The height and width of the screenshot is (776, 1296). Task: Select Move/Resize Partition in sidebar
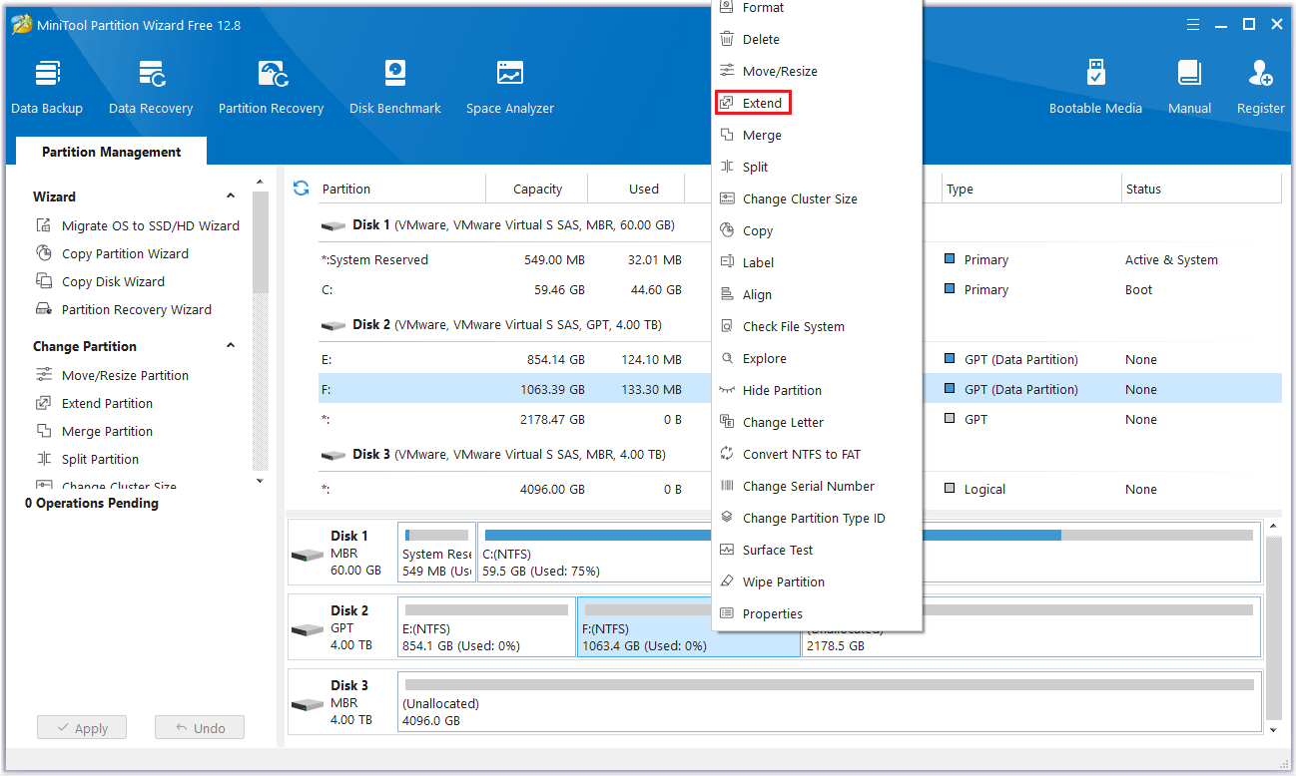(112, 375)
